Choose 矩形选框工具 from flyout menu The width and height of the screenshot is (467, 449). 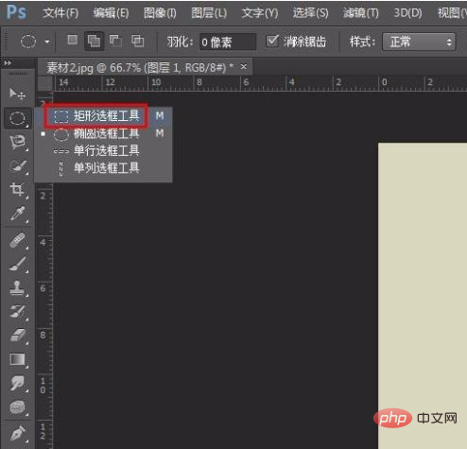(103, 116)
